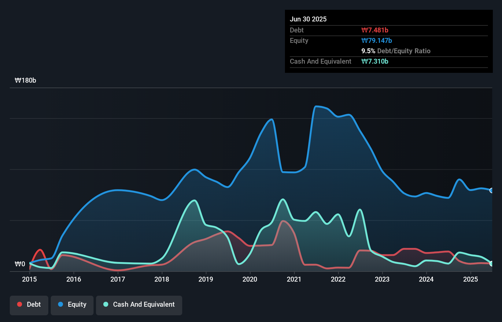Select the red Debt indicator in the tooltip
The image size is (502, 322).
(x=374, y=30)
